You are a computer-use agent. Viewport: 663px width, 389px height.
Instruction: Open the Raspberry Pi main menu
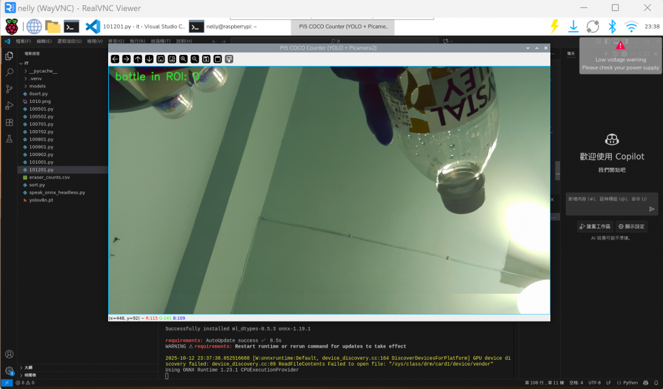pos(12,27)
